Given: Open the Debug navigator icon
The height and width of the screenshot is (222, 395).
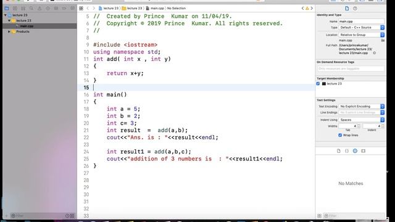Looking at the screenshot, I should (56, 8).
